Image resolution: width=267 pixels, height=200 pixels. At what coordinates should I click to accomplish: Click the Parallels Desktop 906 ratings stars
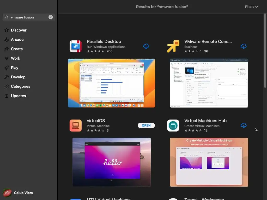tap(95, 51)
